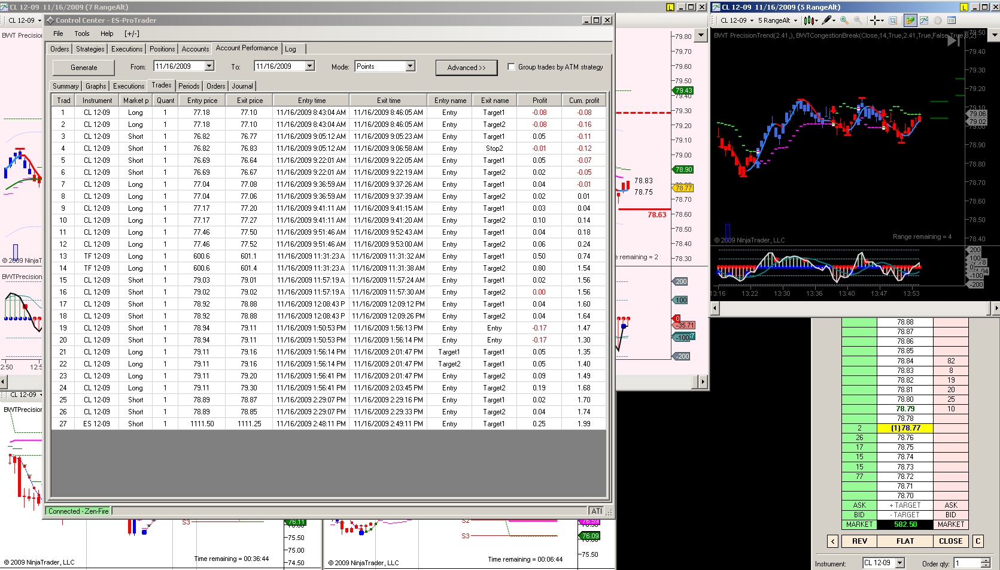Click the zoom out magnifier icon
1000x570 pixels.
coord(858,20)
